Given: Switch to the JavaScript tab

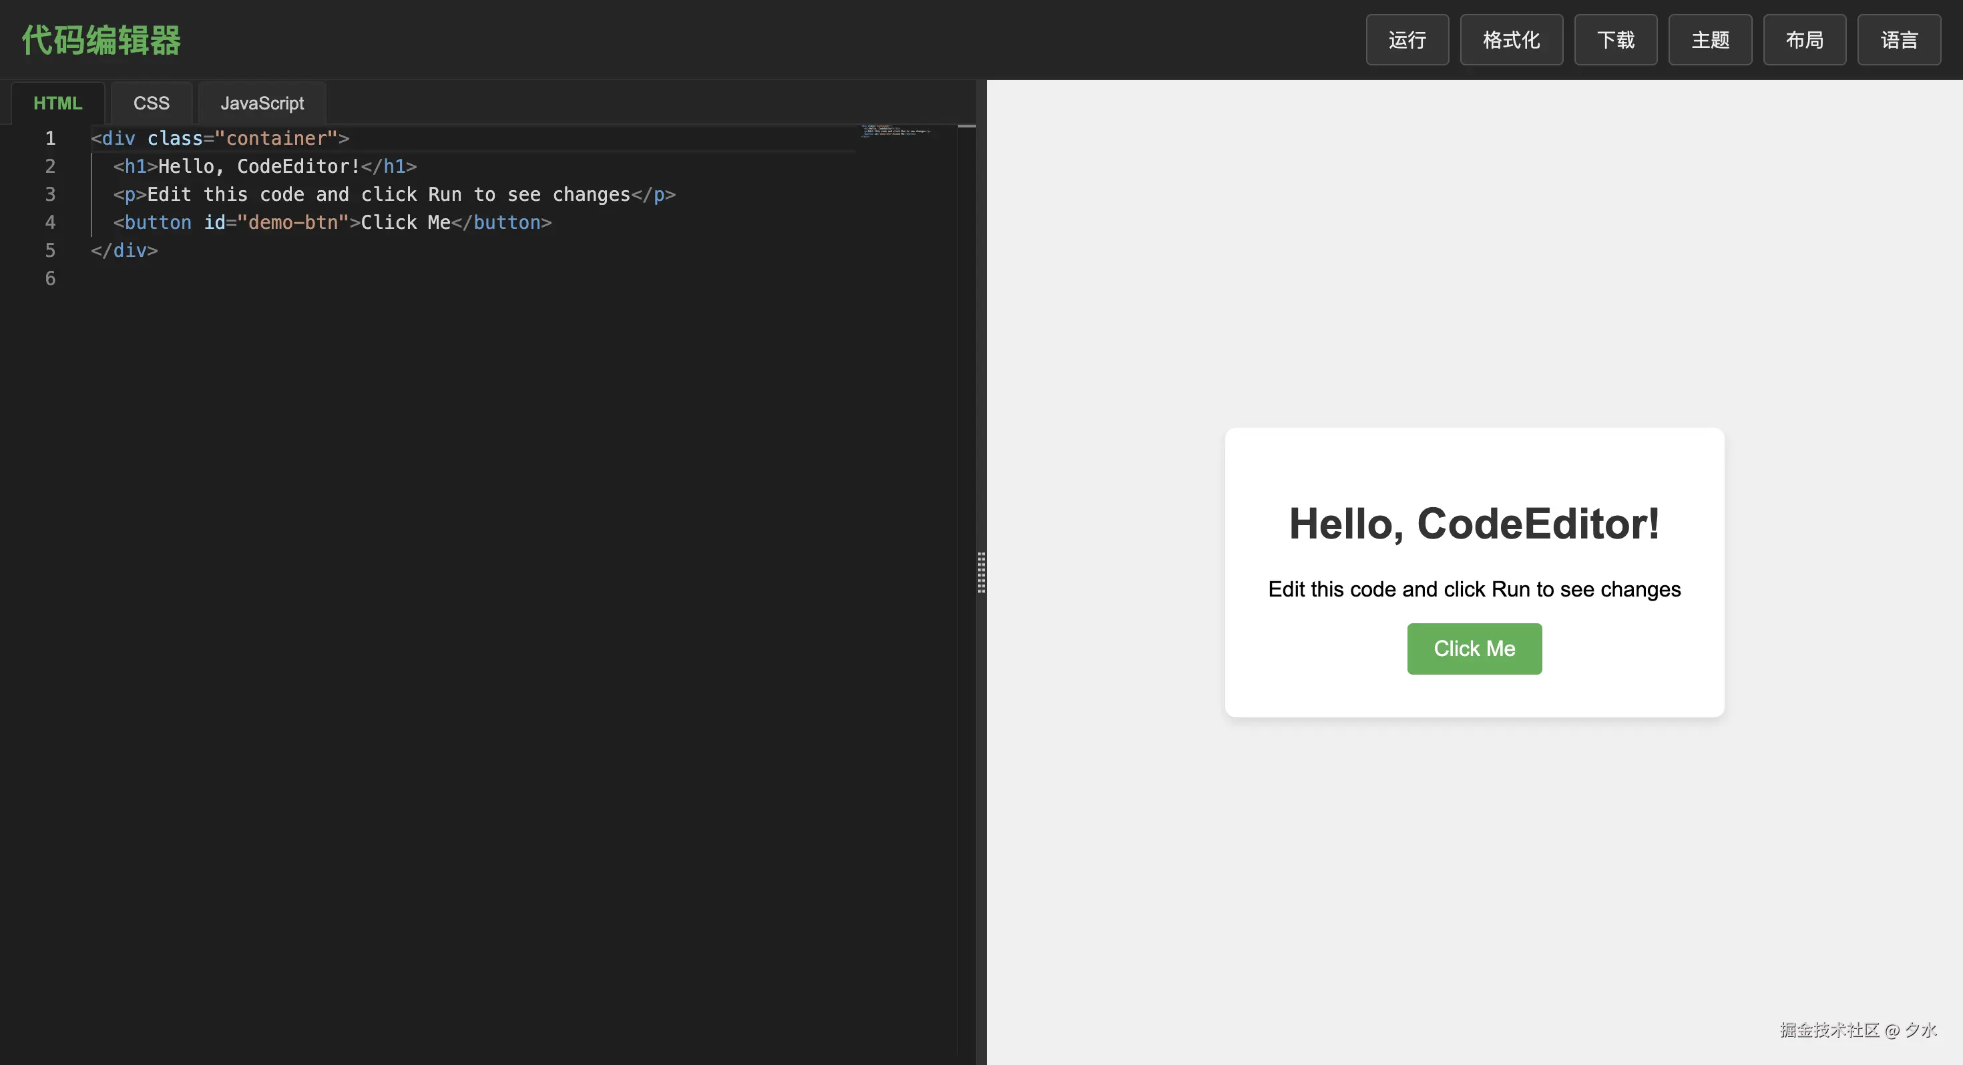Looking at the screenshot, I should point(261,103).
